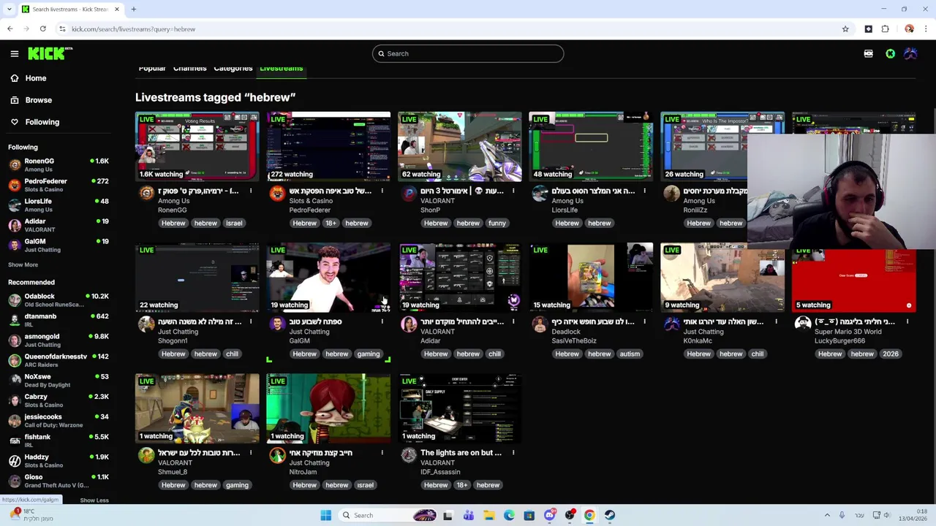Open recommended channel asmongold
This screenshot has width=936, height=526.
(x=58, y=340)
